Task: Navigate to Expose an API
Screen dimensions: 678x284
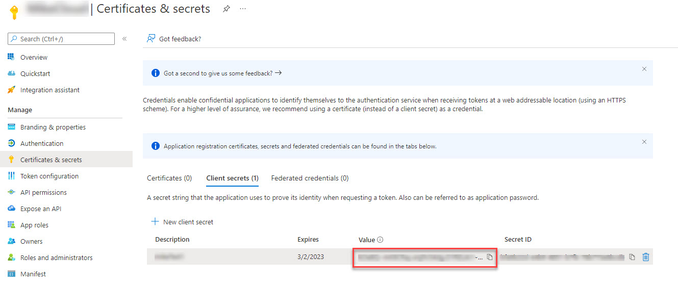Action: 40,209
